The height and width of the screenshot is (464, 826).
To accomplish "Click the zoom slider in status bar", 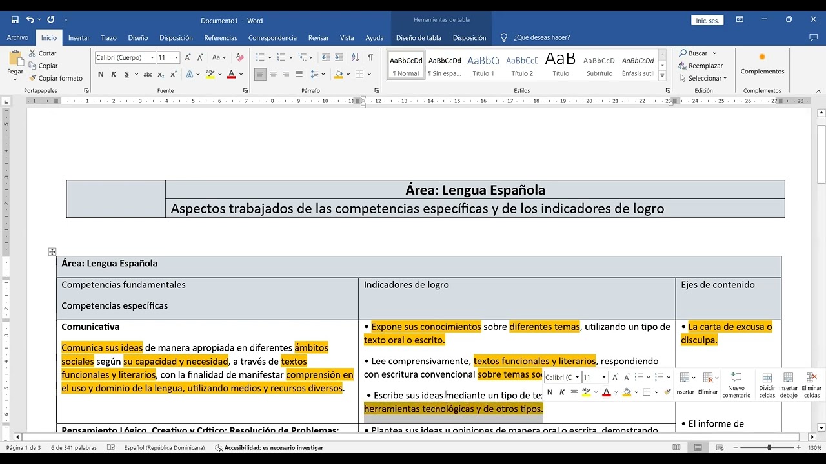I will (x=769, y=447).
